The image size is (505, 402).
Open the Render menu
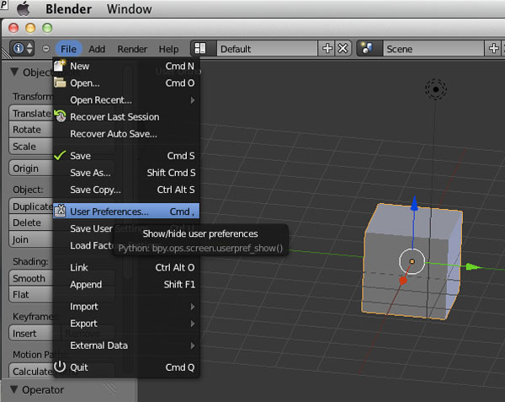132,49
